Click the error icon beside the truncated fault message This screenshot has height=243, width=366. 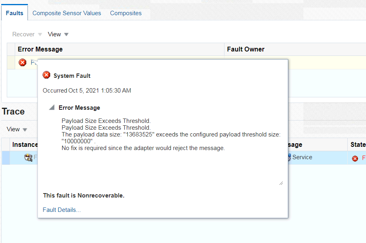(x=22, y=63)
